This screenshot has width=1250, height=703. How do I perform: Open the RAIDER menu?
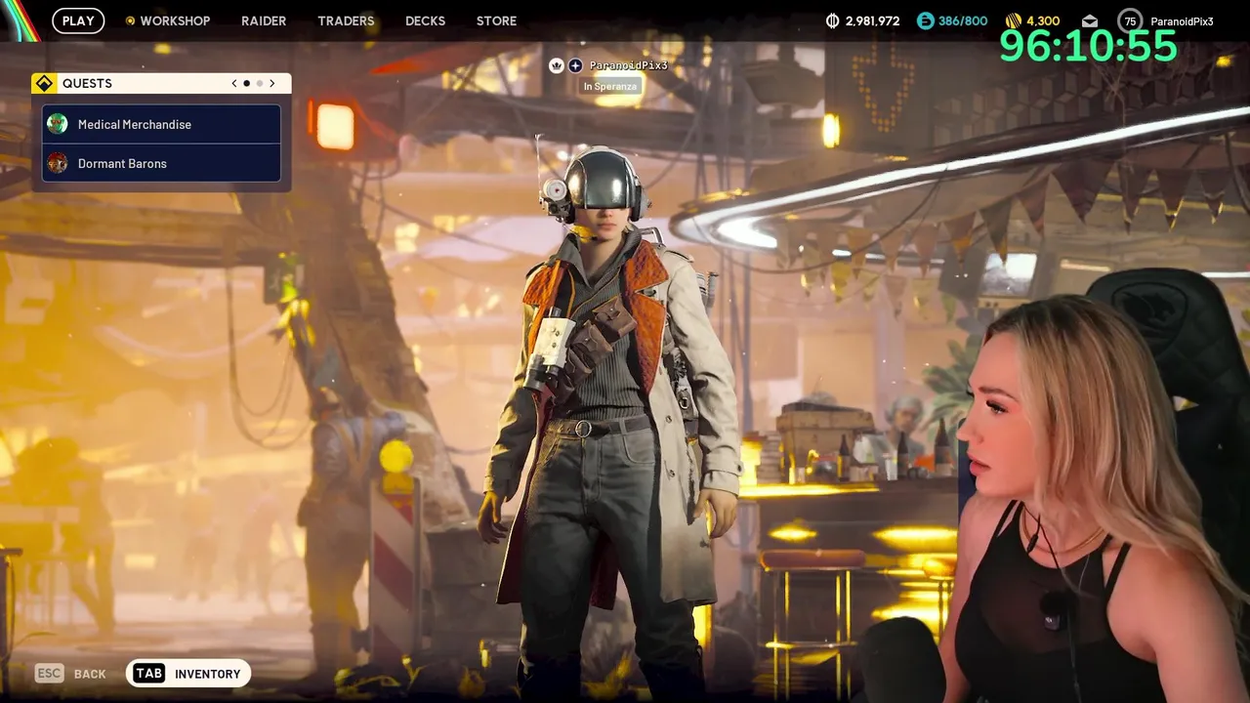pos(264,21)
